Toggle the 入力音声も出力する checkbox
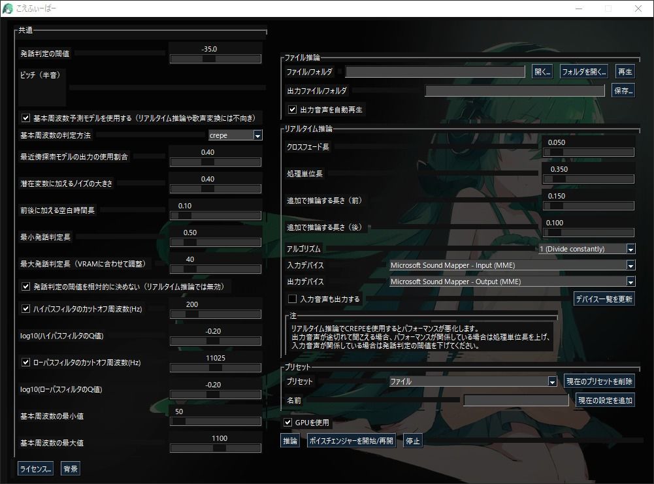The image size is (654, 484). [291, 298]
